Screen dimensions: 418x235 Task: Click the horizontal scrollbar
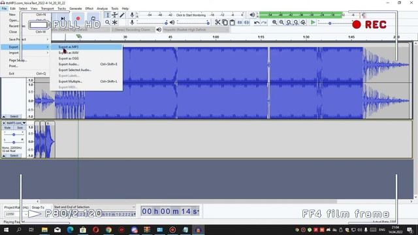188,202
